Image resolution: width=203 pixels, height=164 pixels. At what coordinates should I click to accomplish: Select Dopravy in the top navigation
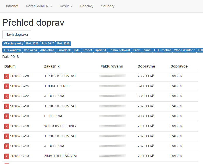86,6
